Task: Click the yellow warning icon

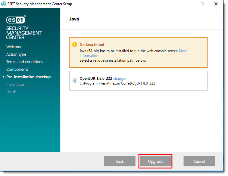Action: (x=75, y=45)
